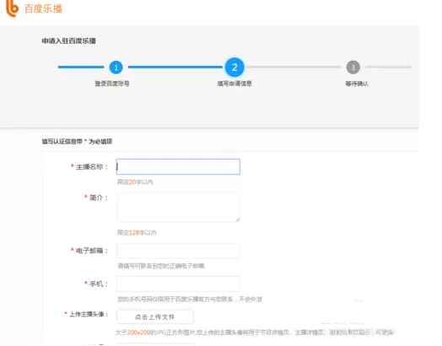Focus the 手机 number input field

[178, 284]
